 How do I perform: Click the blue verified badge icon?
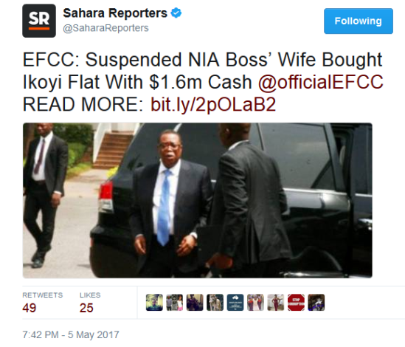click(x=176, y=13)
